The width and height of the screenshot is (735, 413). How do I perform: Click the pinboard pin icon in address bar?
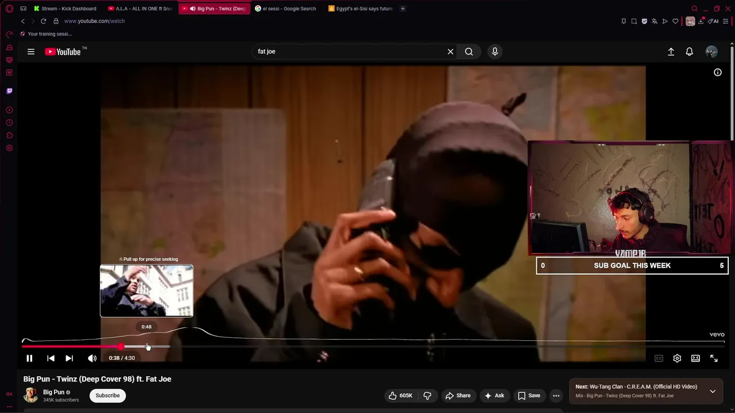pyautogui.click(x=624, y=21)
